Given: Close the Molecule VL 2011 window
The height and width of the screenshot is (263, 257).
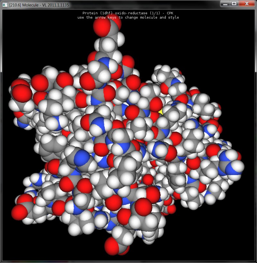Looking at the screenshot, I should 247,4.
